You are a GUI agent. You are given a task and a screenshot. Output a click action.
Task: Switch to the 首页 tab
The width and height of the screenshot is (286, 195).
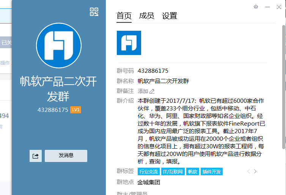point(124,16)
